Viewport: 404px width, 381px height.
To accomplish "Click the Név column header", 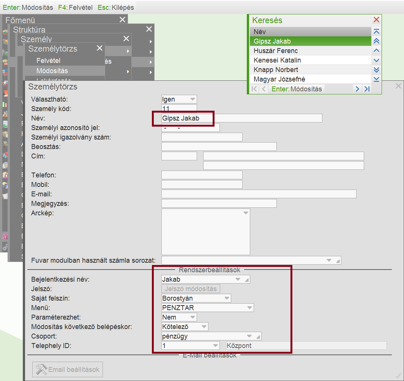I will click(x=311, y=31).
